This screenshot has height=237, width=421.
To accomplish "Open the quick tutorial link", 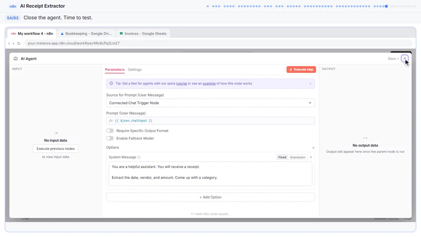I will coord(182,84).
